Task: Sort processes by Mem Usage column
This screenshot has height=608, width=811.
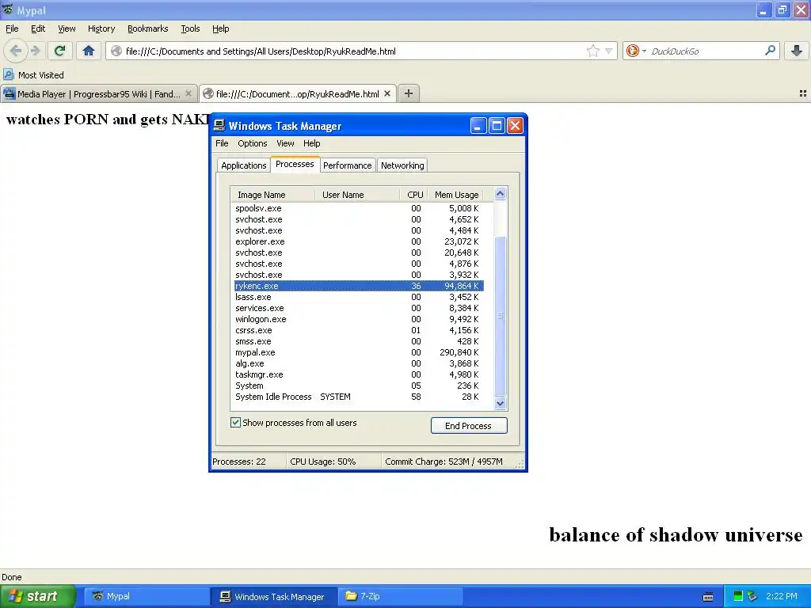Action: coord(456,195)
